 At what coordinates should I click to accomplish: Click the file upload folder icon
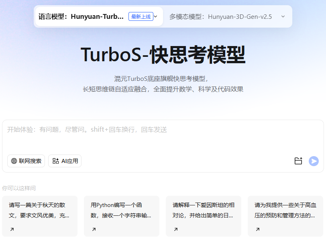point(298,161)
